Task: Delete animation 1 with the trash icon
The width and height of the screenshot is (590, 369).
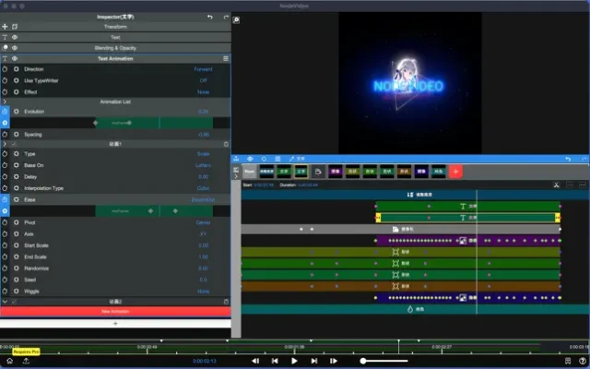Action: pyautogui.click(x=226, y=144)
